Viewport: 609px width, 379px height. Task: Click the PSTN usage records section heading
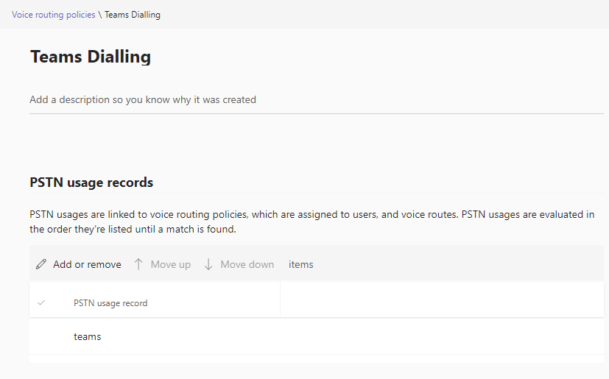click(x=91, y=182)
